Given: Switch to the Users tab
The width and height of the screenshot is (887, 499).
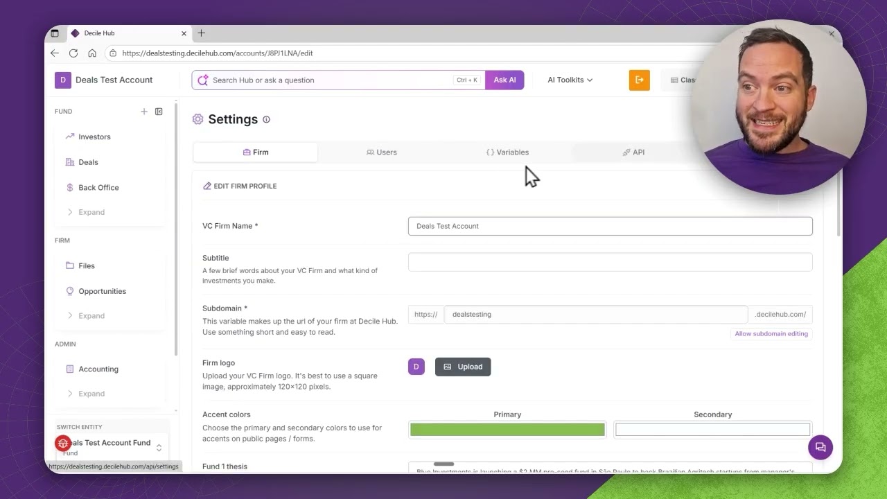Looking at the screenshot, I should coord(382,152).
